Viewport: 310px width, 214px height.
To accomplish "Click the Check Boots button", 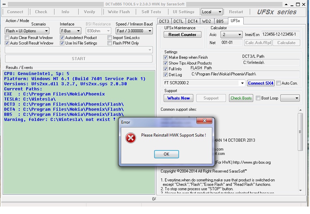I will 241,98.
